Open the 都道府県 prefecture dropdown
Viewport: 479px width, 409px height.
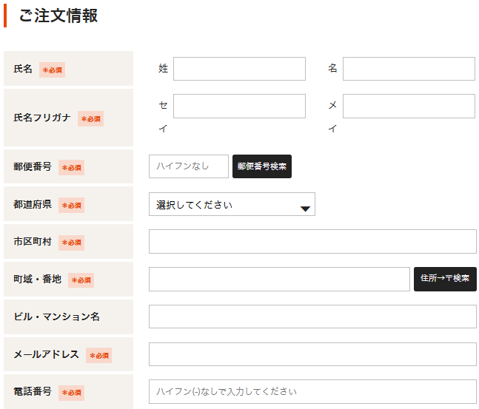coord(232,204)
